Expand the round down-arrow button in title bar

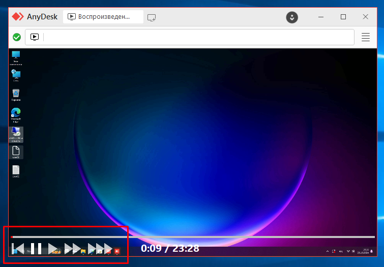pos(292,17)
